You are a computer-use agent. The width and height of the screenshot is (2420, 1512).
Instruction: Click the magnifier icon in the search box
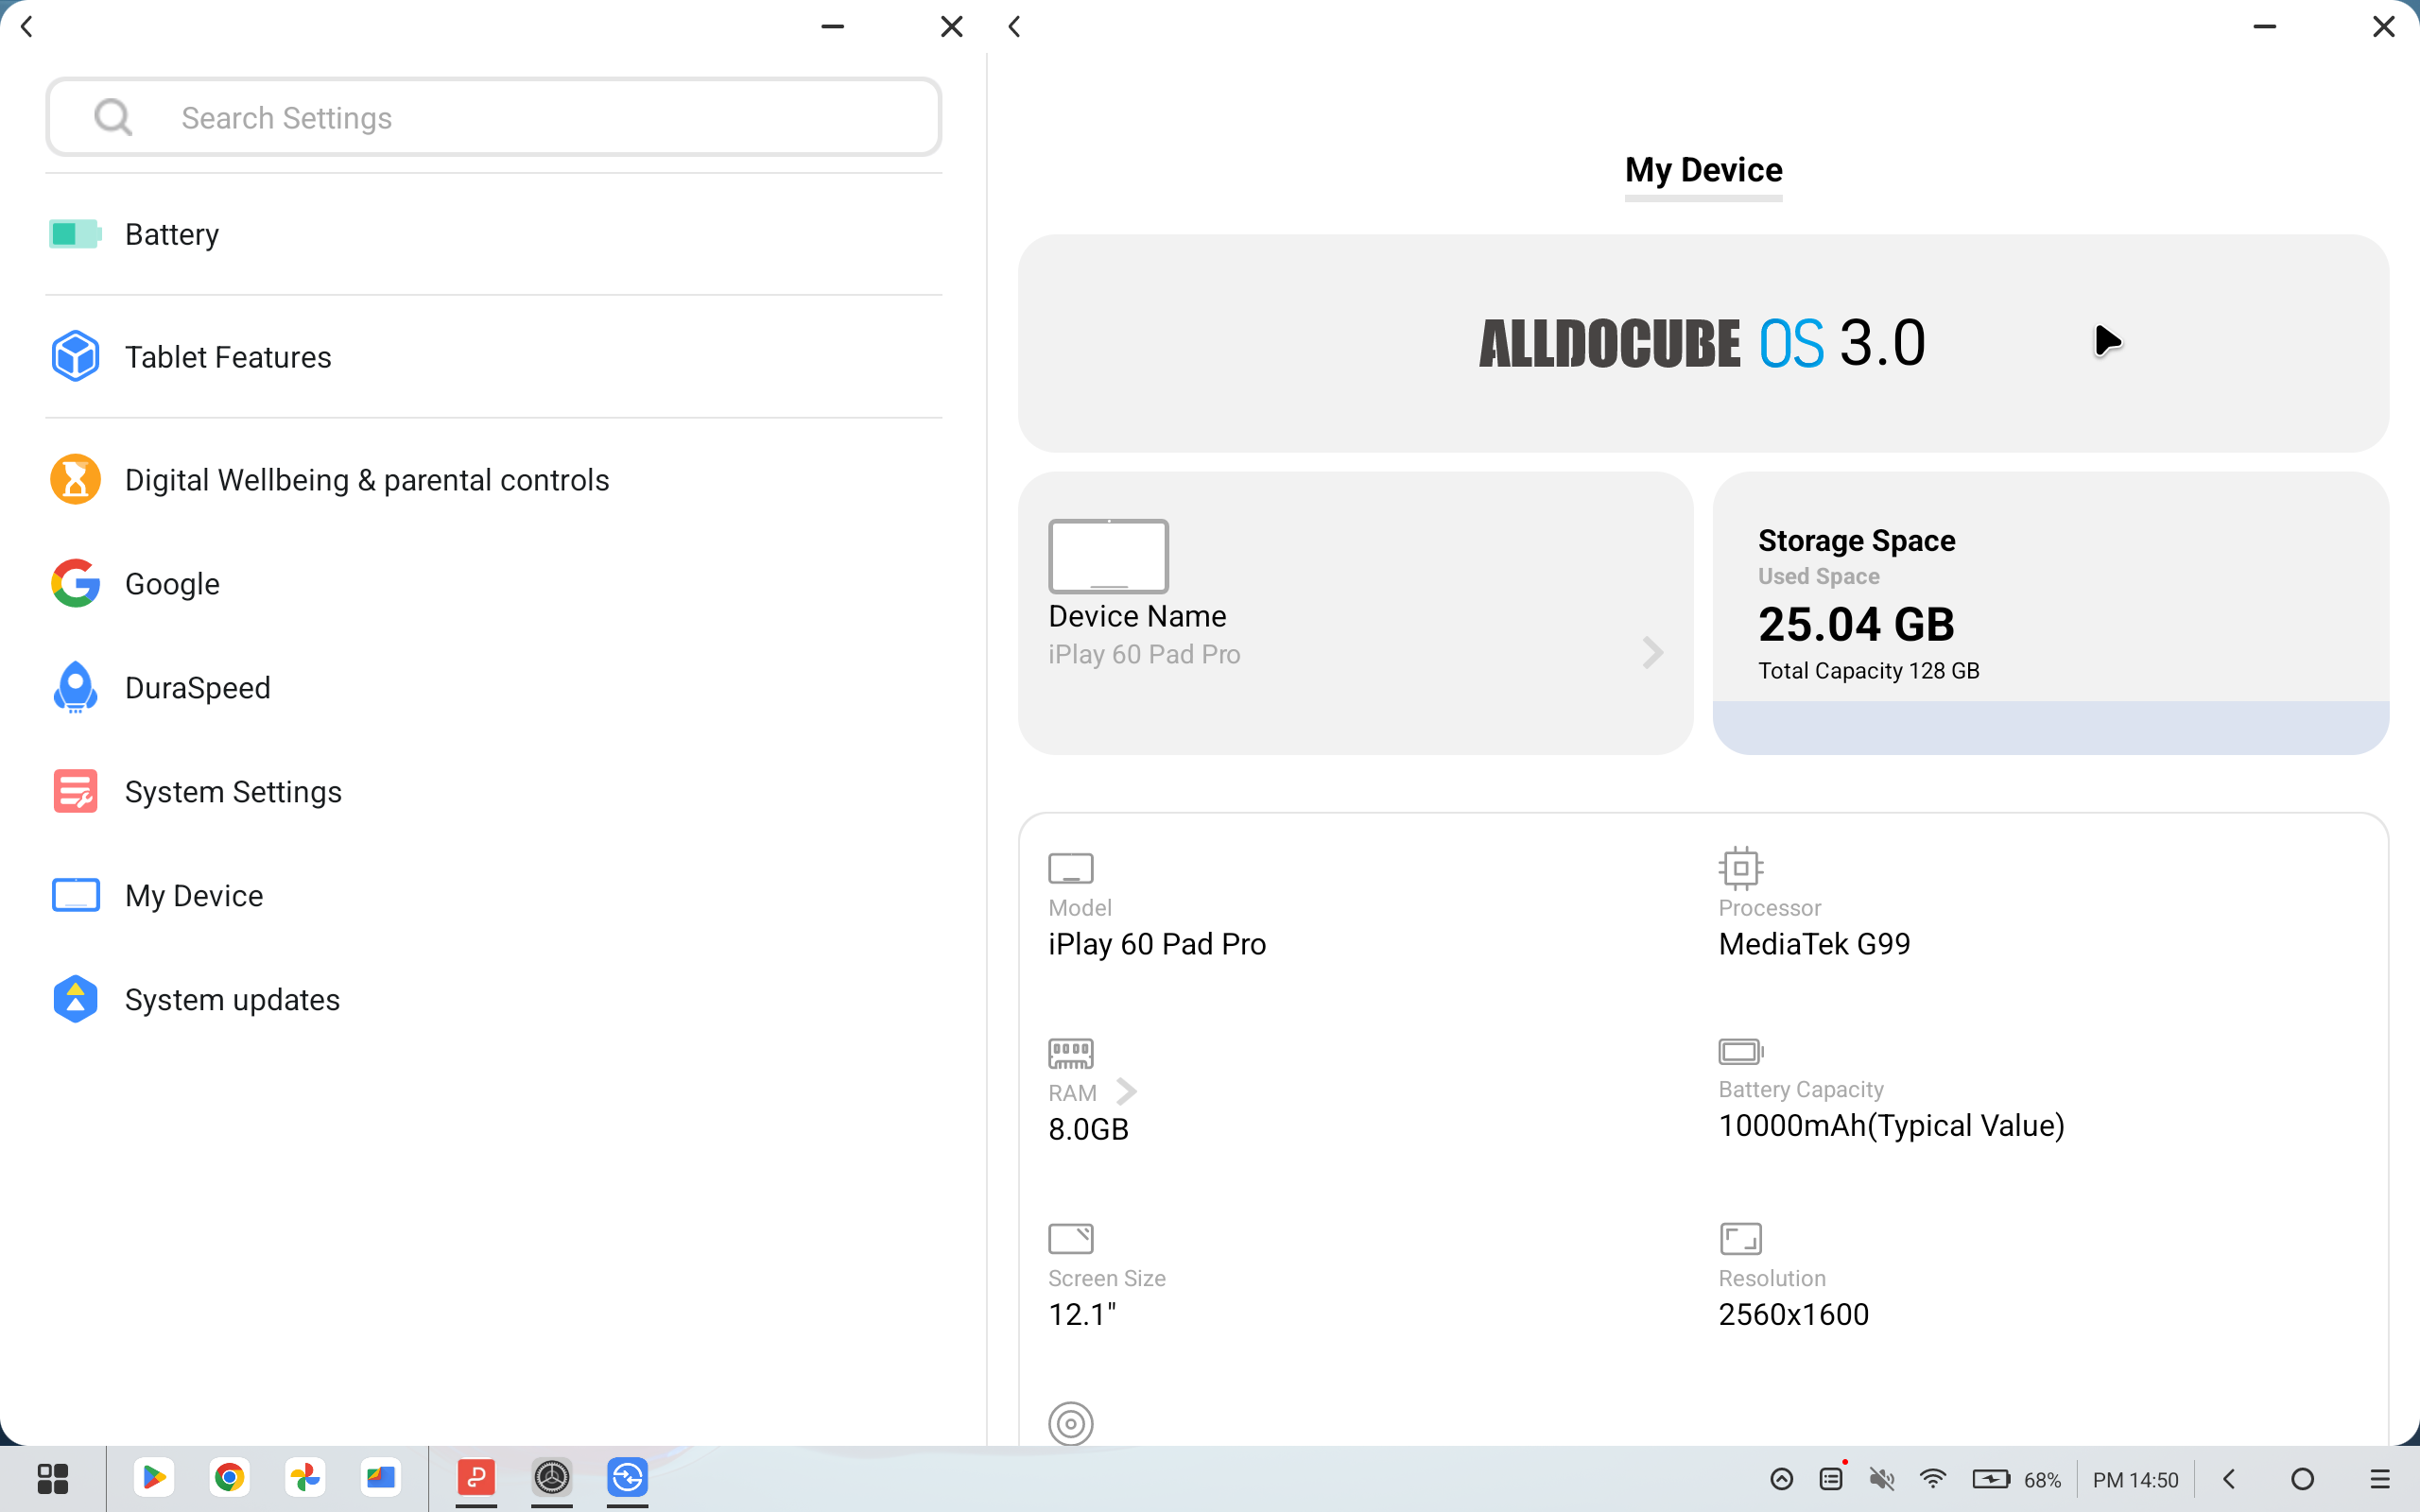[x=113, y=117]
